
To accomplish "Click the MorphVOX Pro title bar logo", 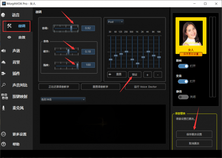I will [x=4, y=4].
